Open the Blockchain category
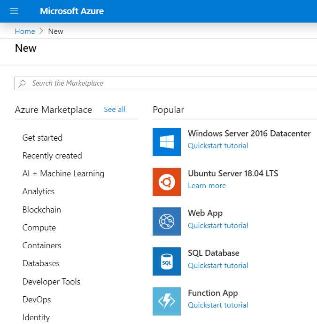 coord(42,210)
